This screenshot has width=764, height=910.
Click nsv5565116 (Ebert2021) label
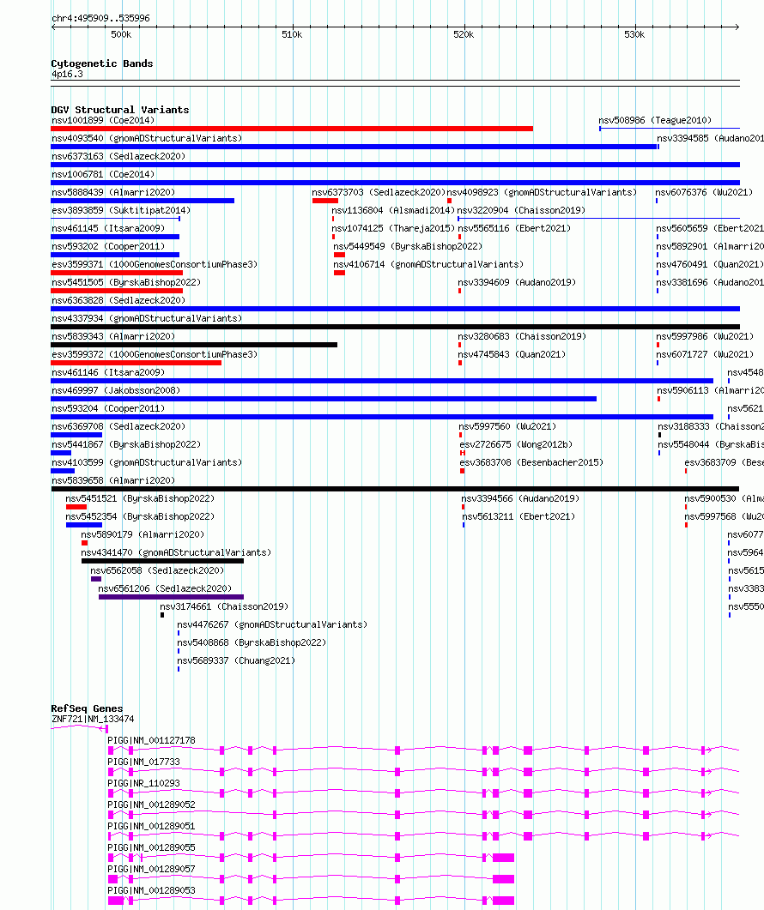click(514, 228)
